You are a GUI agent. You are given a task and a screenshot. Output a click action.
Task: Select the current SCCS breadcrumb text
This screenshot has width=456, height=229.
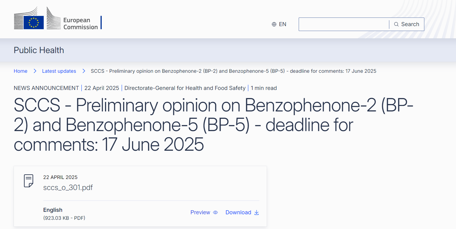point(234,71)
